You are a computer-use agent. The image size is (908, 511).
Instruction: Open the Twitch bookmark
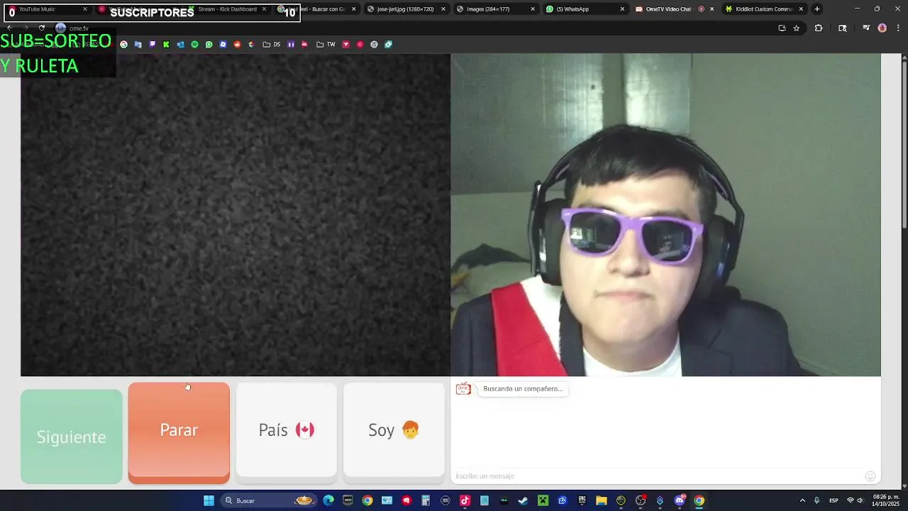[x=153, y=44]
